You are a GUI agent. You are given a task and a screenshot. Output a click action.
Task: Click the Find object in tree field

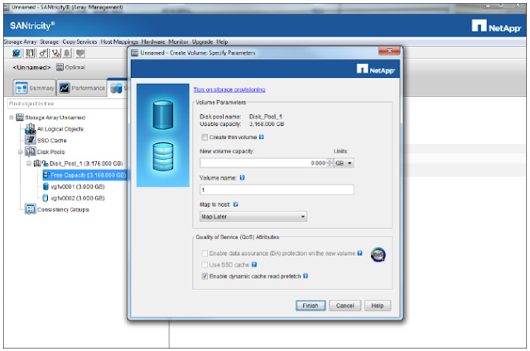(67, 103)
